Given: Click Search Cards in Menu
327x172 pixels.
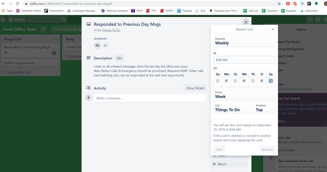Looking at the screenshot, I should [286, 56].
